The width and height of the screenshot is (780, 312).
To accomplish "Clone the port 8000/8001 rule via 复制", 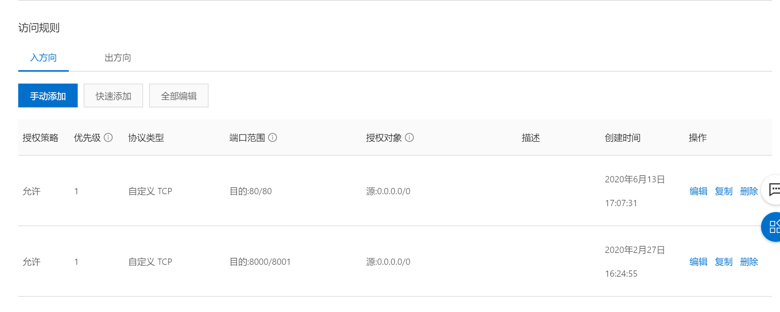I will (723, 261).
